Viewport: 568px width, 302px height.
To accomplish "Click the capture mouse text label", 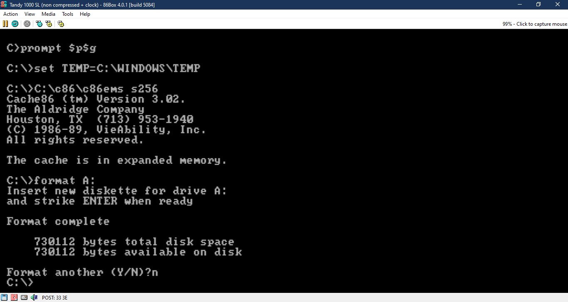I will point(534,24).
